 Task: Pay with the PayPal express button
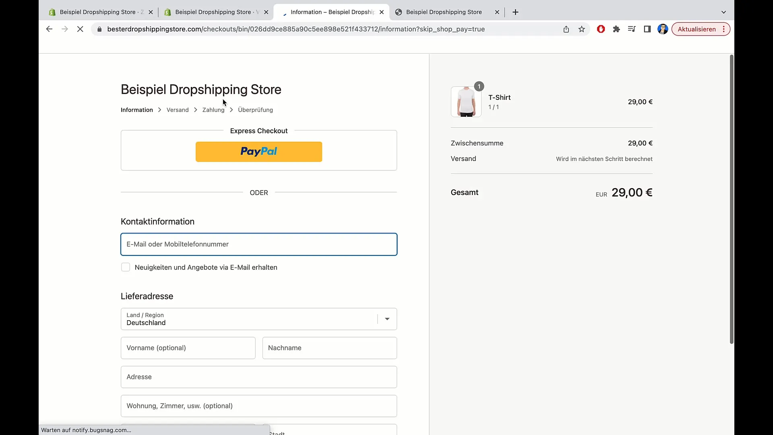(259, 152)
